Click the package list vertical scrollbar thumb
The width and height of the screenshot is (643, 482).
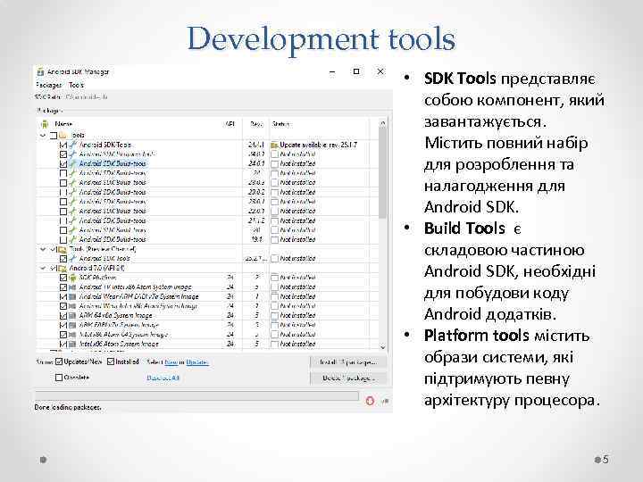click(x=382, y=173)
